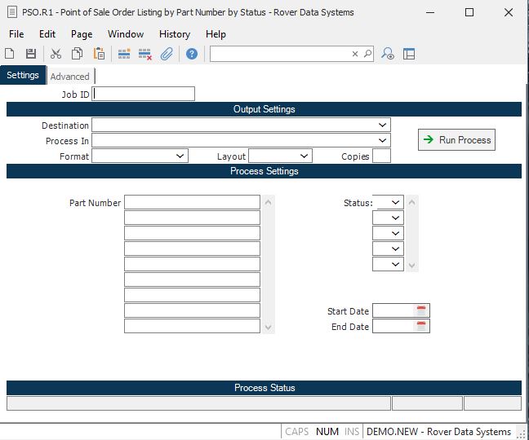This screenshot has height=440, width=529.
Task: Expand the Destination dropdown
Action: [383, 125]
